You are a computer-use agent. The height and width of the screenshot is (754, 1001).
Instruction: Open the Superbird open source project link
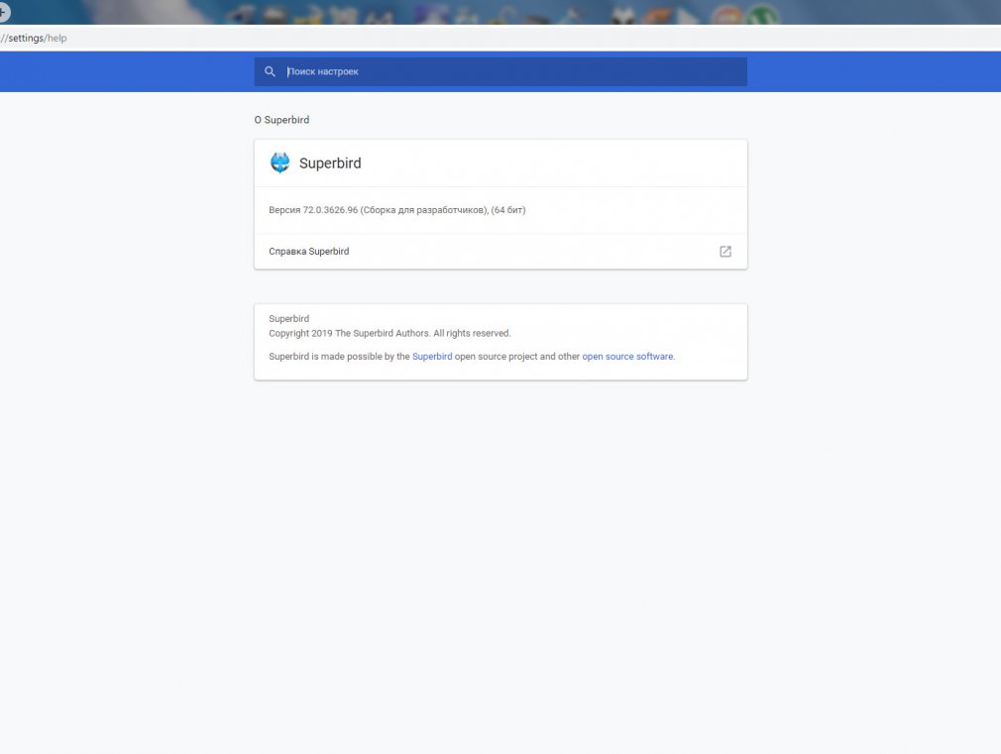click(432, 357)
